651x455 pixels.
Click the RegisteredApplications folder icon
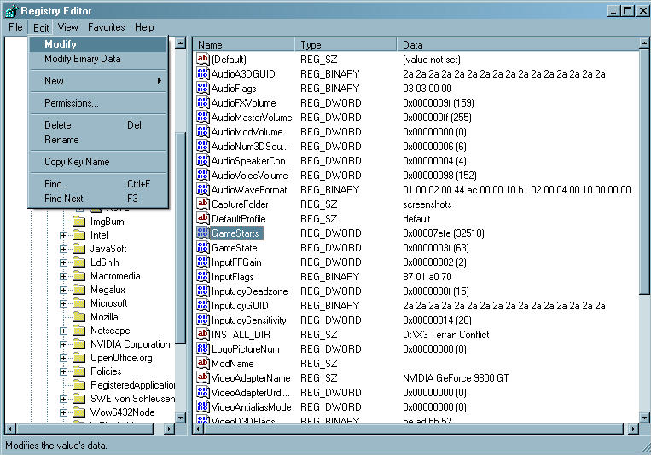click(78, 385)
